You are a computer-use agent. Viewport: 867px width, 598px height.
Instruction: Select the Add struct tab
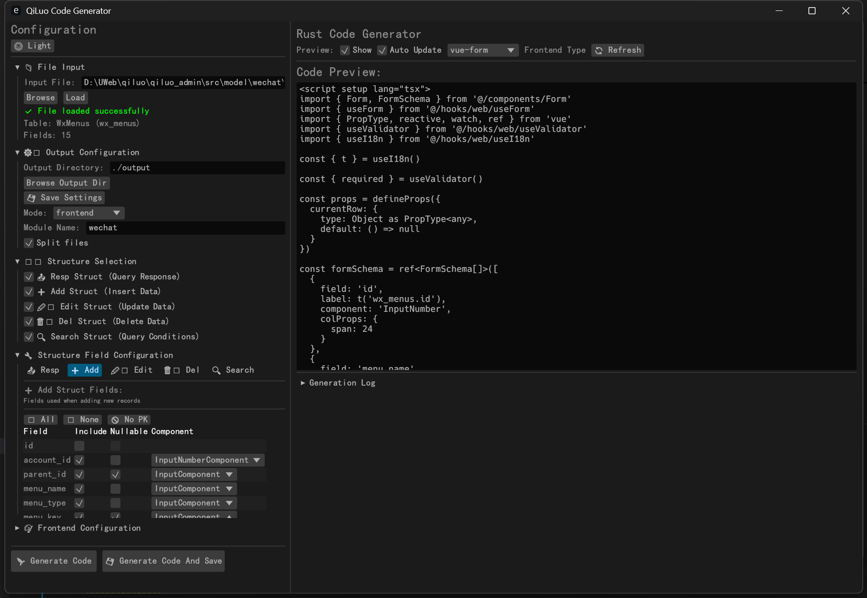(x=85, y=370)
